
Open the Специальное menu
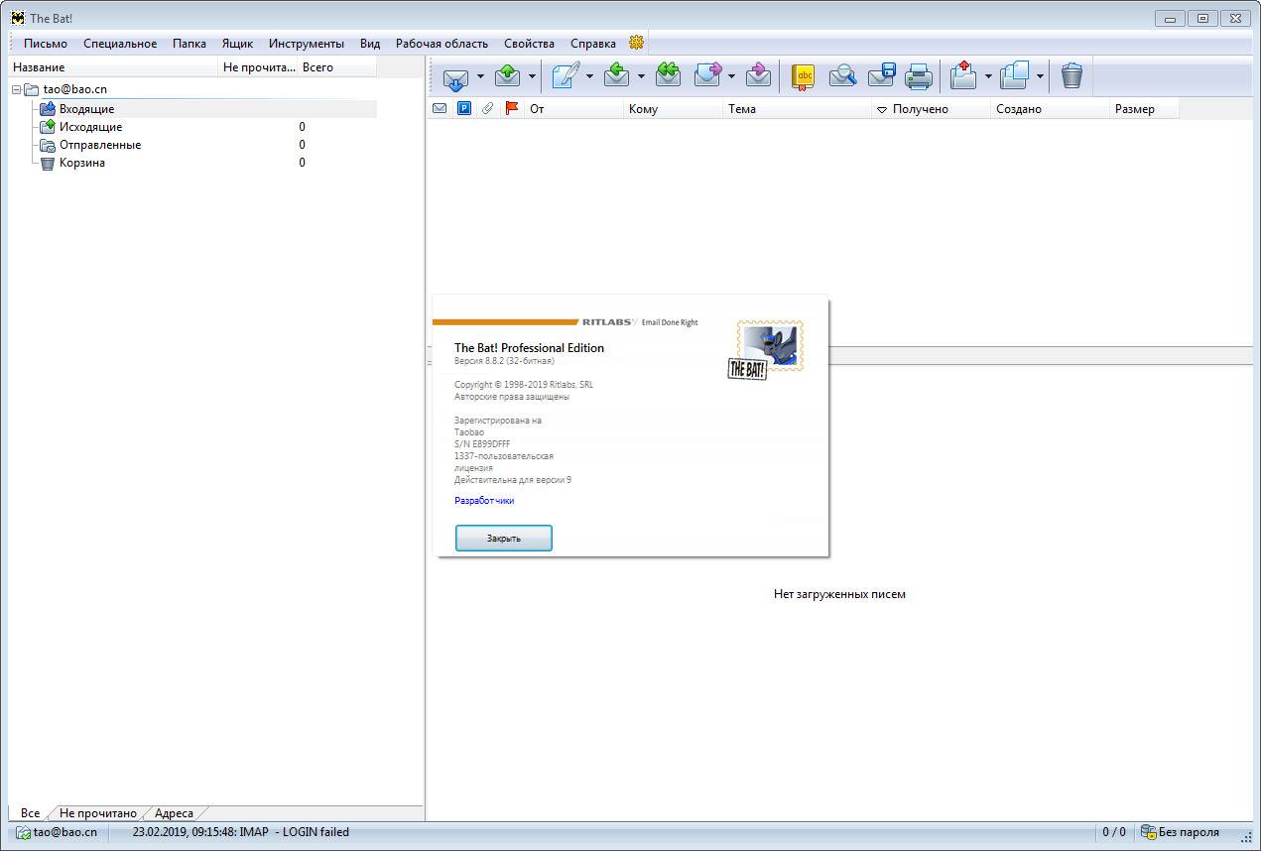pos(120,44)
